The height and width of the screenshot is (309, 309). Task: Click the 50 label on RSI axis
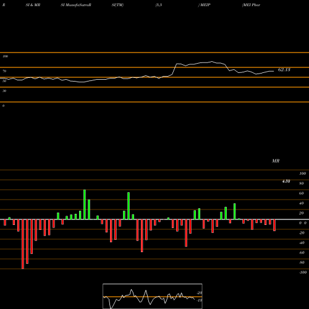pos(4,81)
